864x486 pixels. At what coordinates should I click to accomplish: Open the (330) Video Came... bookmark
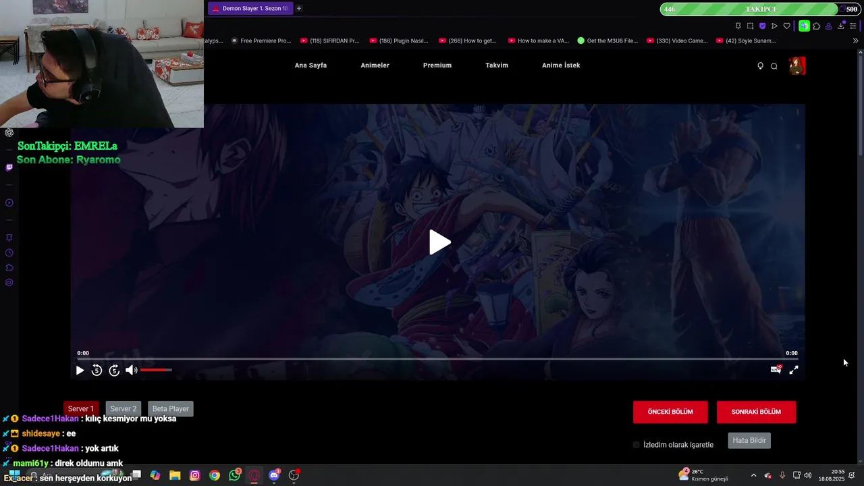click(677, 40)
